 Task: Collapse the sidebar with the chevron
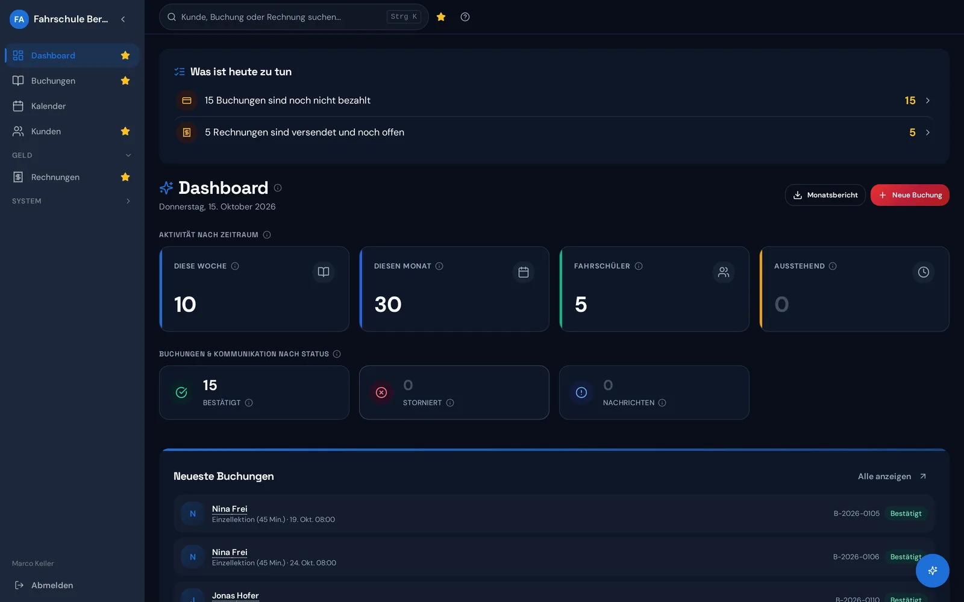123,19
